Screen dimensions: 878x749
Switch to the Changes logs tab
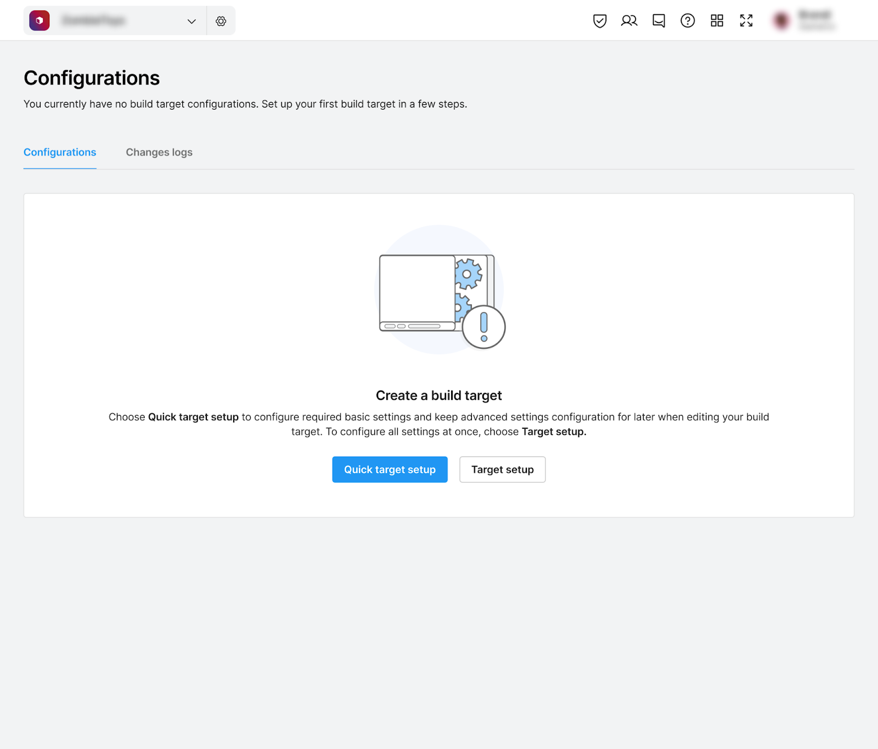(x=159, y=152)
